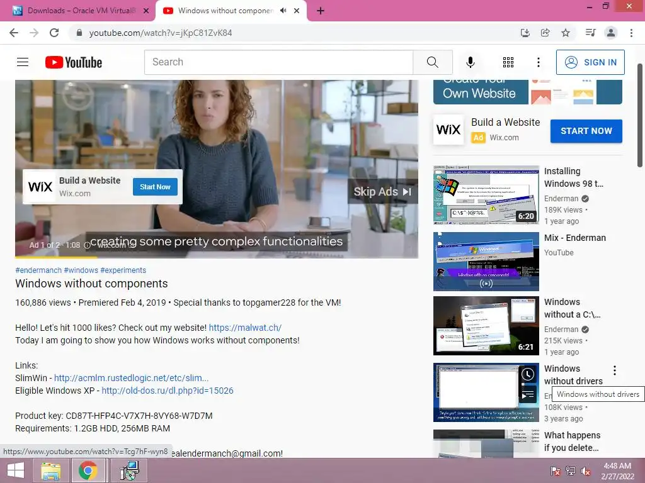Open Windows without drivers video title
Screen dimensions: 645x483
573,375
